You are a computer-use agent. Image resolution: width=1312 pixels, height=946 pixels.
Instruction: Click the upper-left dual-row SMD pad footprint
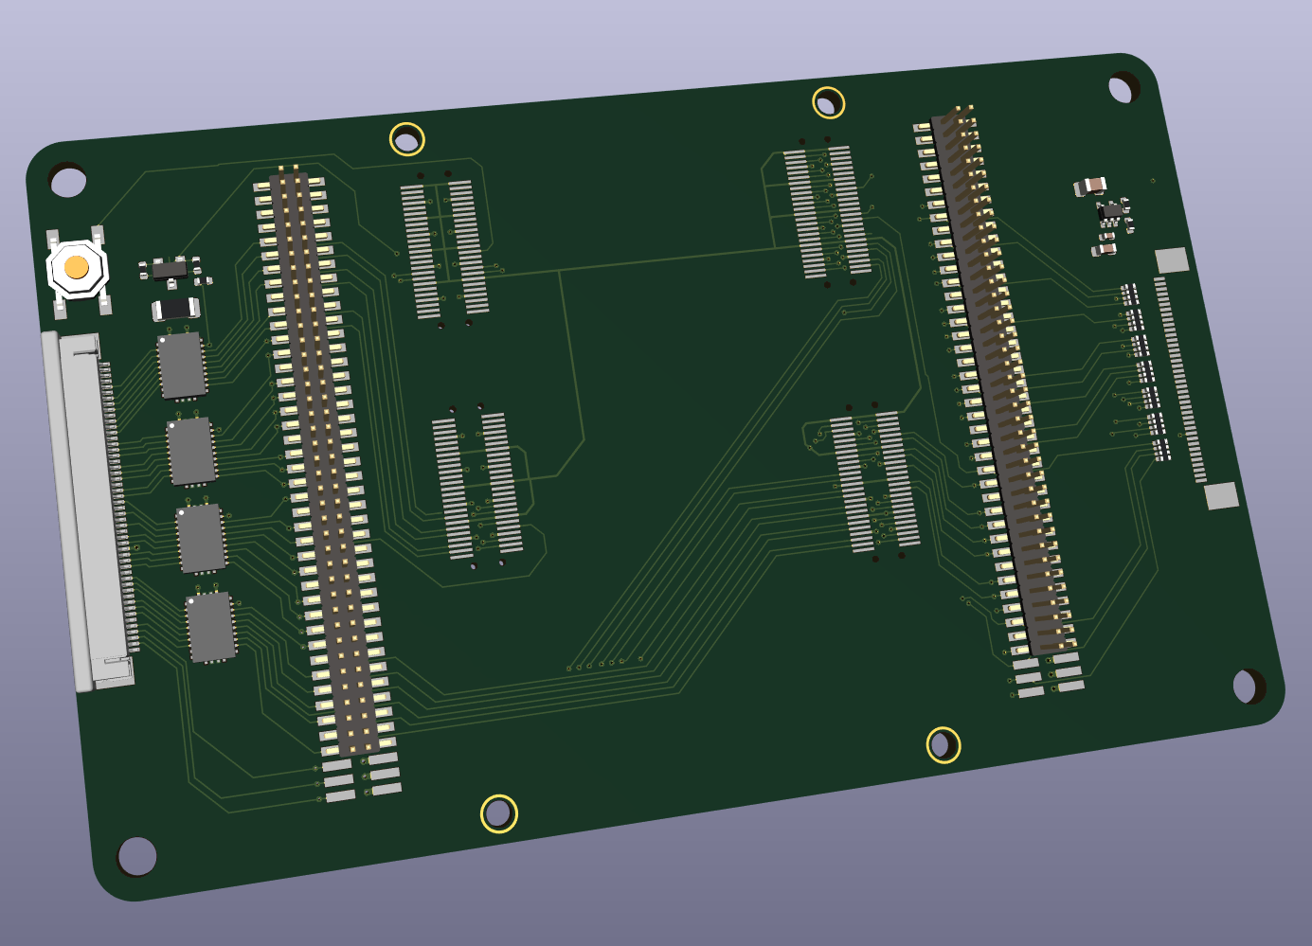pyautogui.click(x=444, y=250)
